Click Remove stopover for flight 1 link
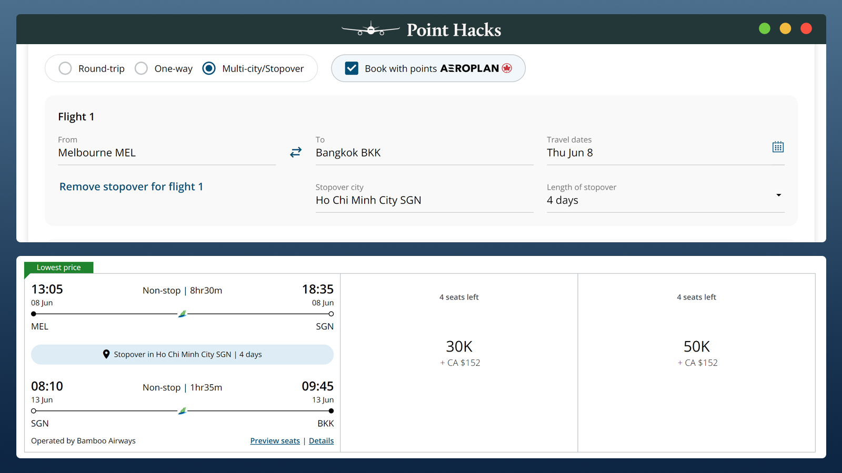Viewport: 842px width, 473px height. coord(131,187)
